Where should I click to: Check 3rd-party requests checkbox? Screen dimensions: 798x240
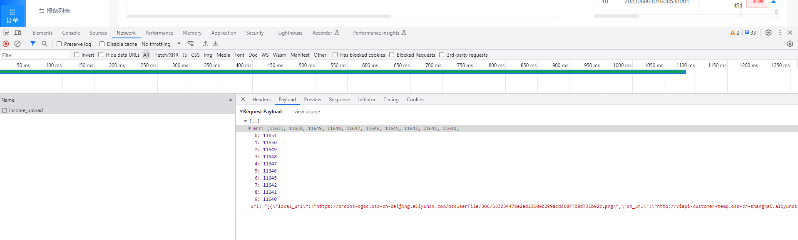(442, 55)
